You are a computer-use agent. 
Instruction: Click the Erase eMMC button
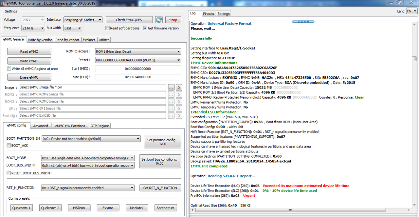pyautogui.click(x=29, y=77)
